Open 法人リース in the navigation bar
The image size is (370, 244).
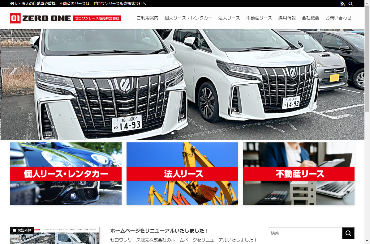(x=229, y=18)
